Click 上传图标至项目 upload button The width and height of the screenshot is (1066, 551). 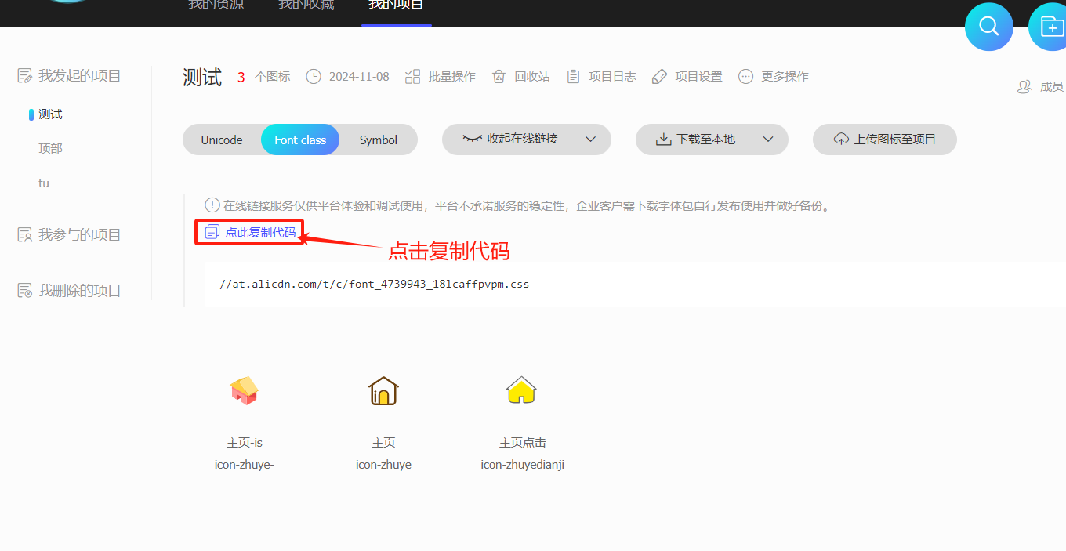(885, 140)
